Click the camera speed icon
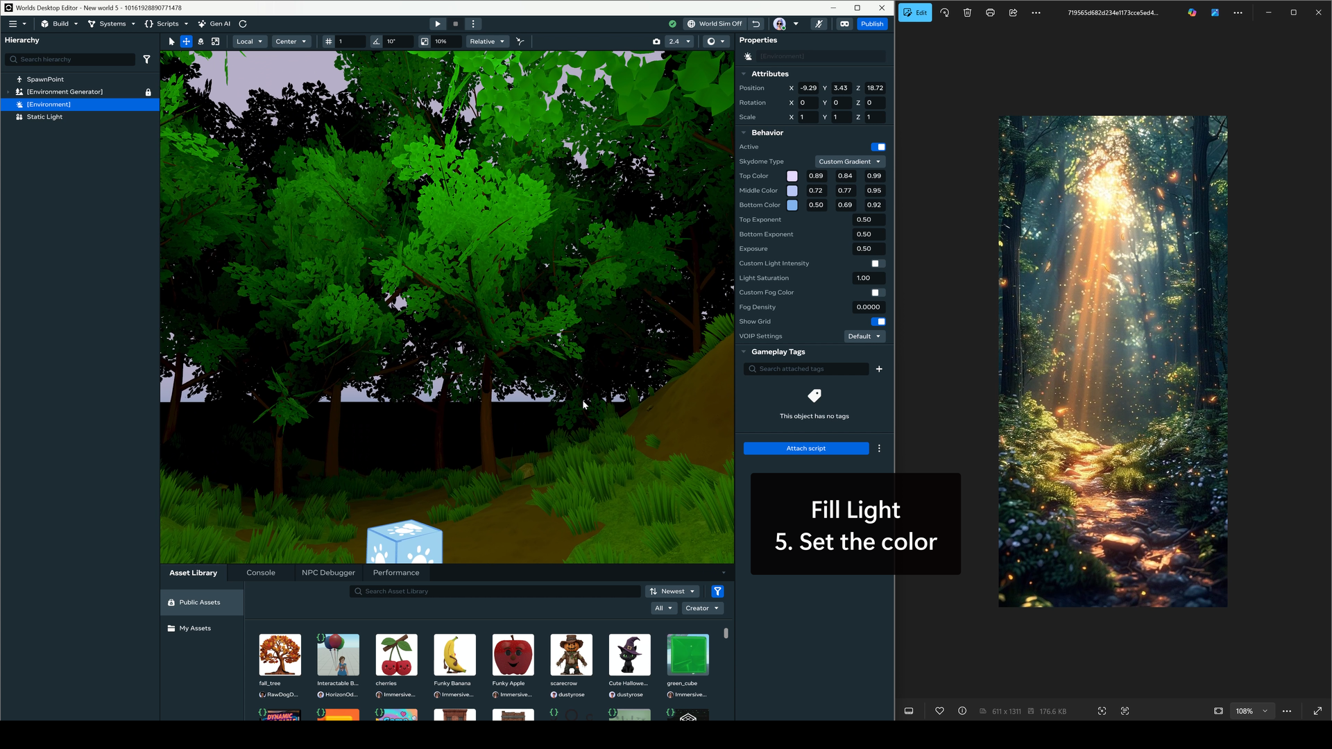The width and height of the screenshot is (1332, 749). click(656, 42)
